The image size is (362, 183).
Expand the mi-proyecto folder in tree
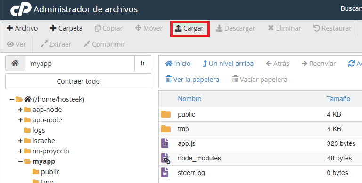(20, 151)
